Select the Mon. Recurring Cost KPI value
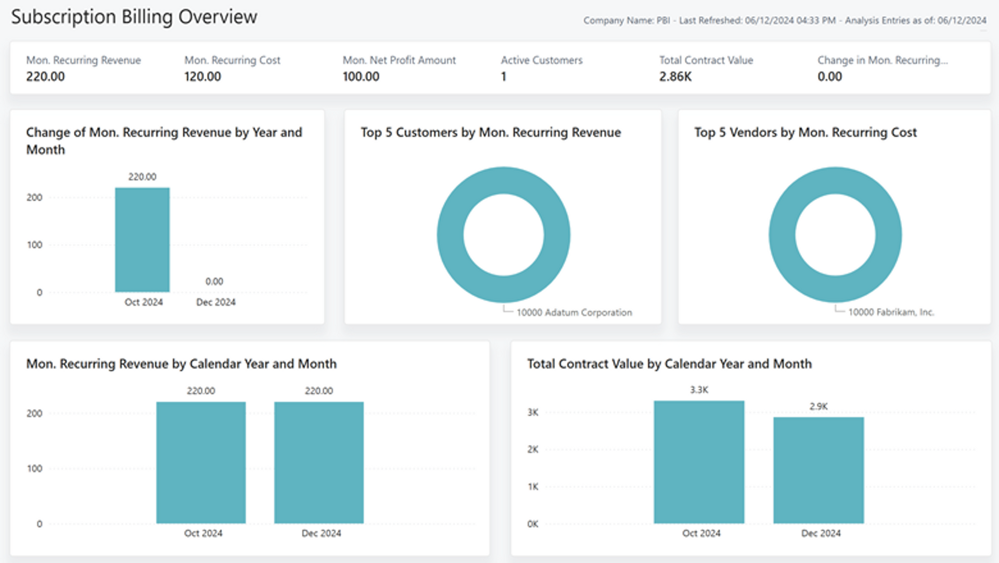Image resolution: width=999 pixels, height=563 pixels. tap(202, 76)
